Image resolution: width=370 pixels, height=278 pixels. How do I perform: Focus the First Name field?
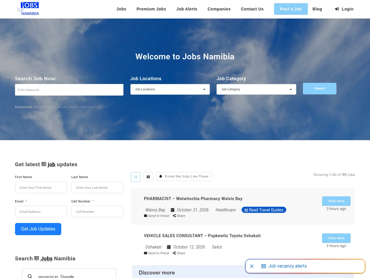point(41,187)
